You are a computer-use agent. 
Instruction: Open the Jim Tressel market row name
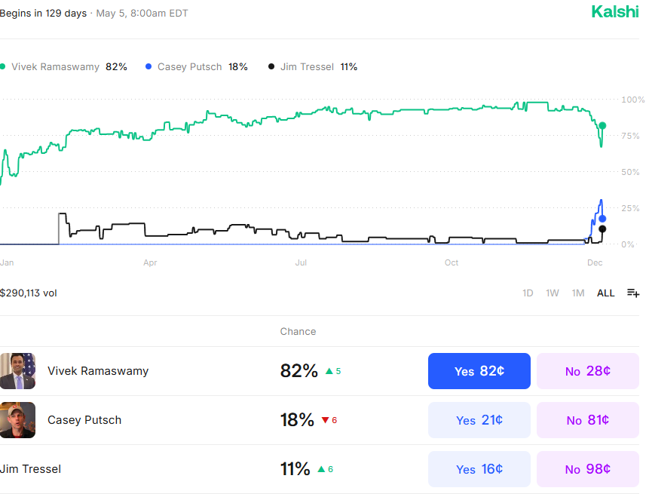[30, 469]
